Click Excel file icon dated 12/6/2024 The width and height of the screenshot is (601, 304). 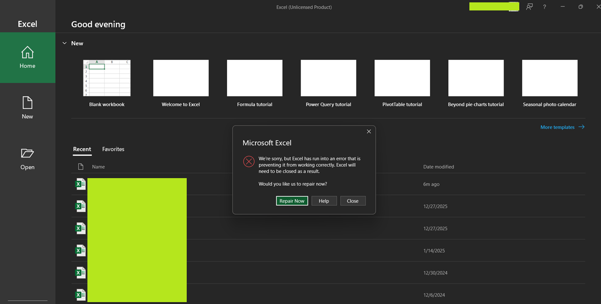point(81,295)
